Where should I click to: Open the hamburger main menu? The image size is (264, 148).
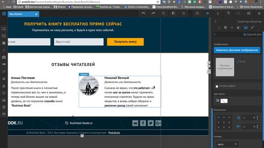pyautogui.click(x=4, y=14)
